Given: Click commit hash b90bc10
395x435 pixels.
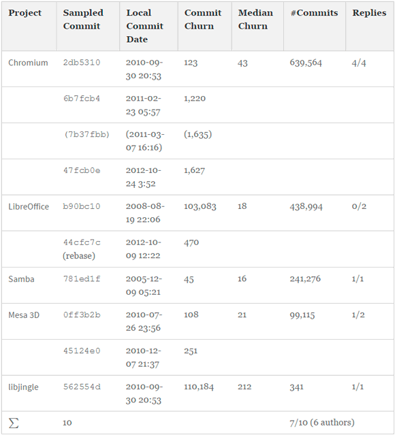Looking at the screenshot, I should pyautogui.click(x=82, y=206).
